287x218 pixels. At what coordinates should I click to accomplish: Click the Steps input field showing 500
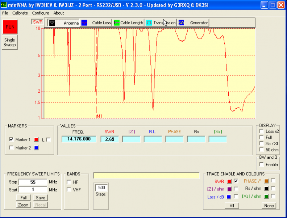click(x=101, y=187)
